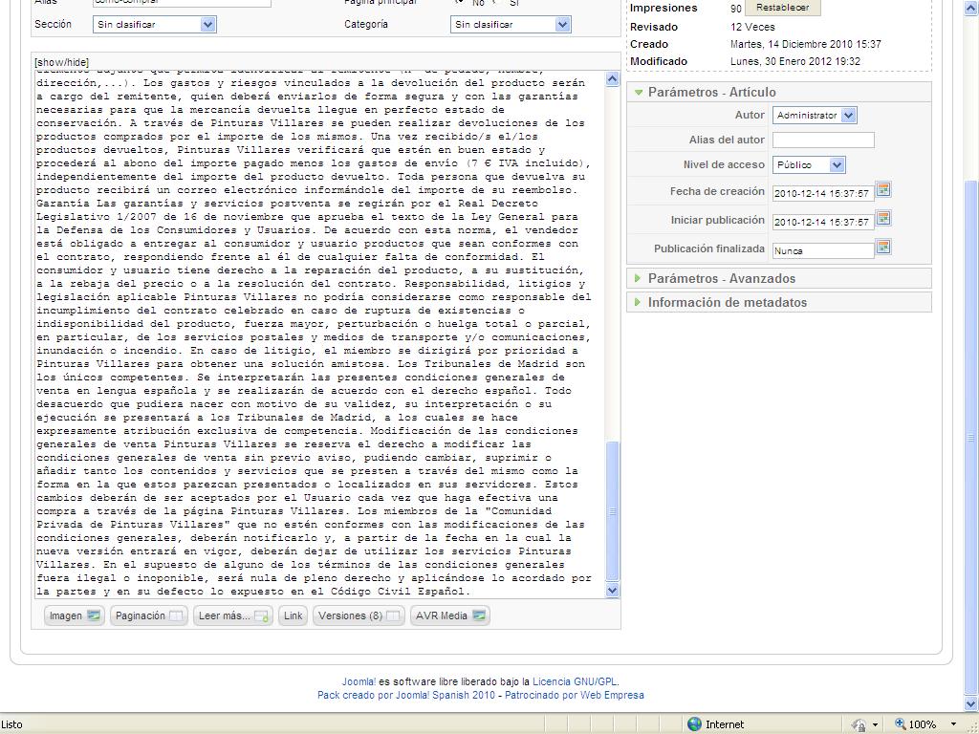Open the Joomla! footer link
This screenshot has width=979, height=734.
click(359, 681)
